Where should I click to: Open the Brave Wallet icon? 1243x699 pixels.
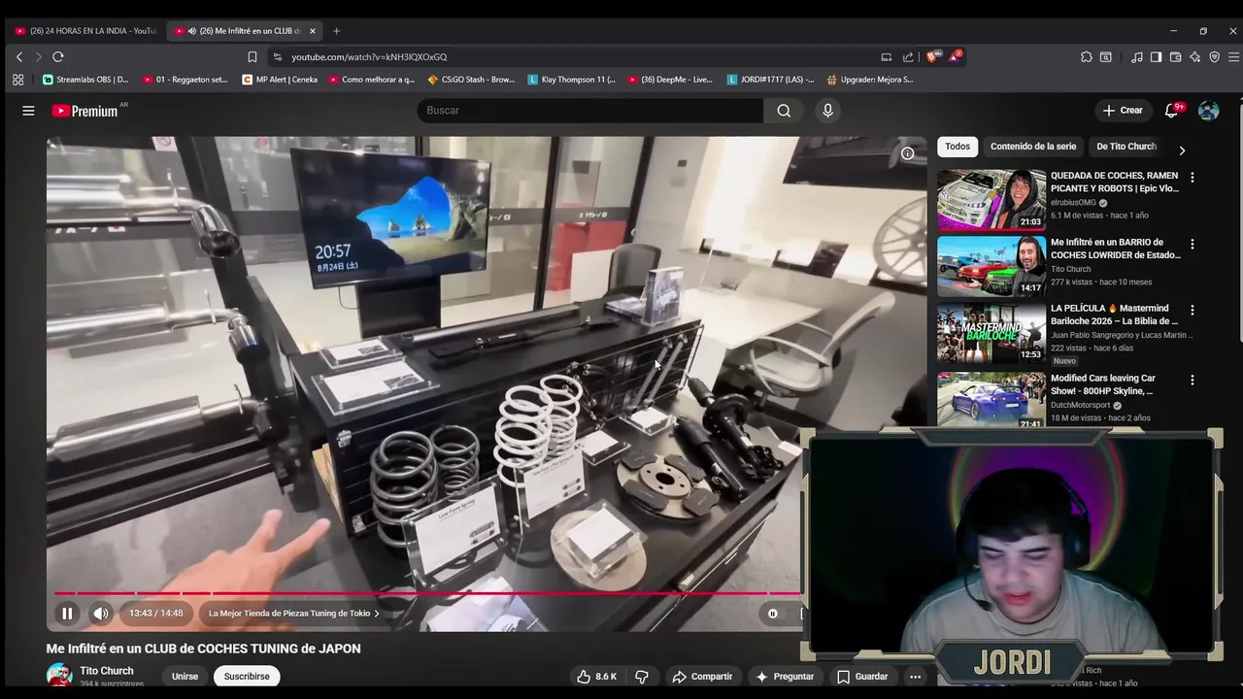click(x=1175, y=57)
